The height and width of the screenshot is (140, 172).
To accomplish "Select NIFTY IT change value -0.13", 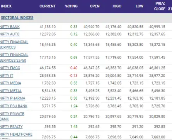I will tap(73, 76).
